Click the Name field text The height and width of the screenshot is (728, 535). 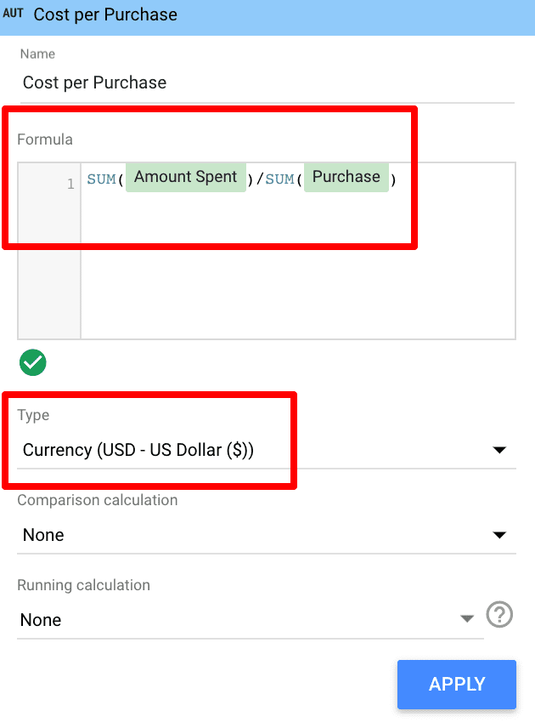click(x=94, y=83)
